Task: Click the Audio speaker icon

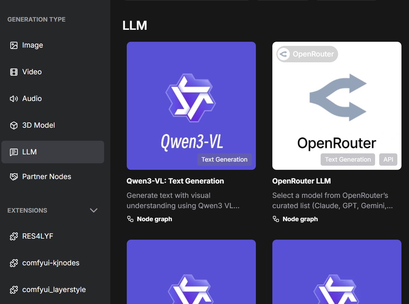Action: [x=14, y=99]
